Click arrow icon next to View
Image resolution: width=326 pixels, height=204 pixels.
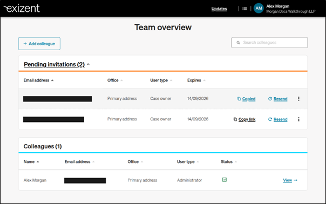[x=296, y=180]
